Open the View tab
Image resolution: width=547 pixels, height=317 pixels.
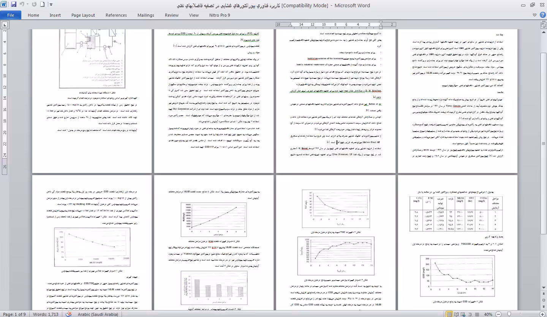[x=194, y=15]
